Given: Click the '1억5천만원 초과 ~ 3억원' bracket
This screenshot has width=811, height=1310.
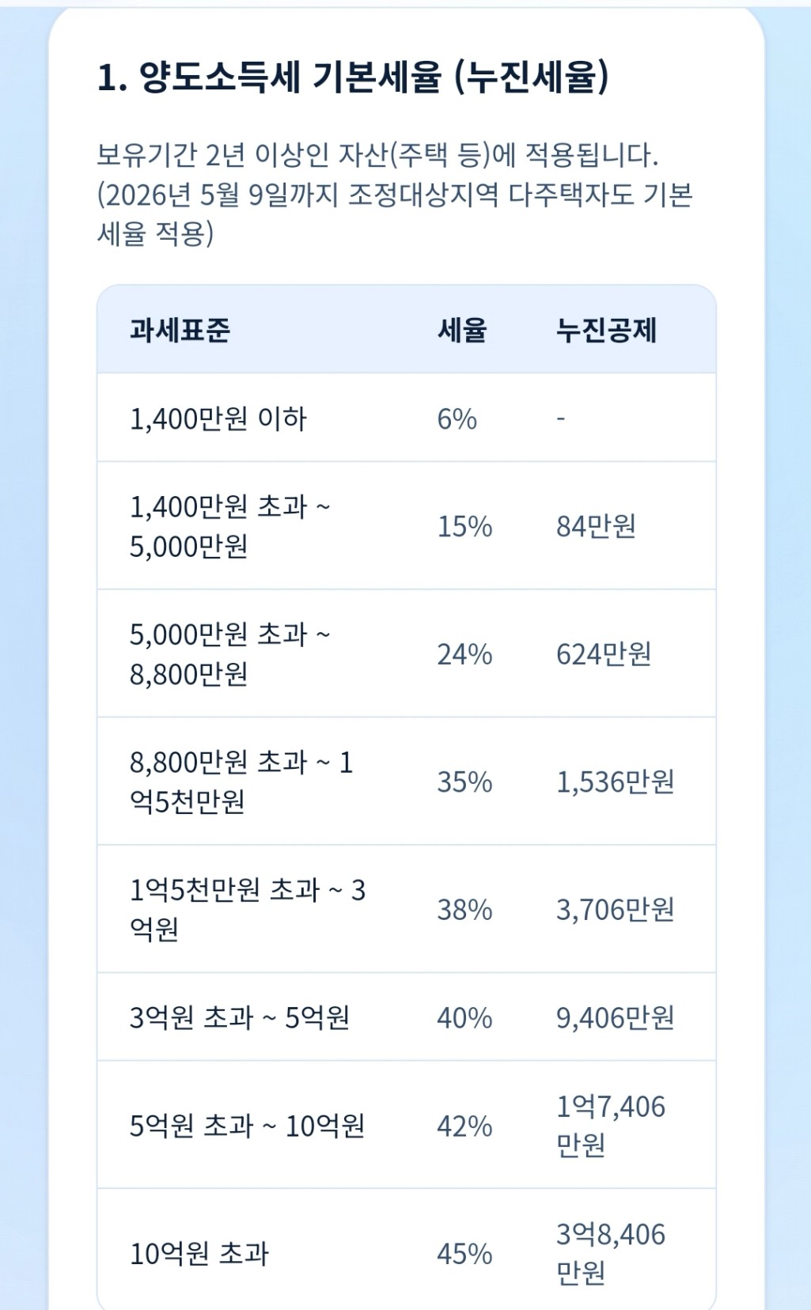Looking at the screenshot, I should [247, 910].
